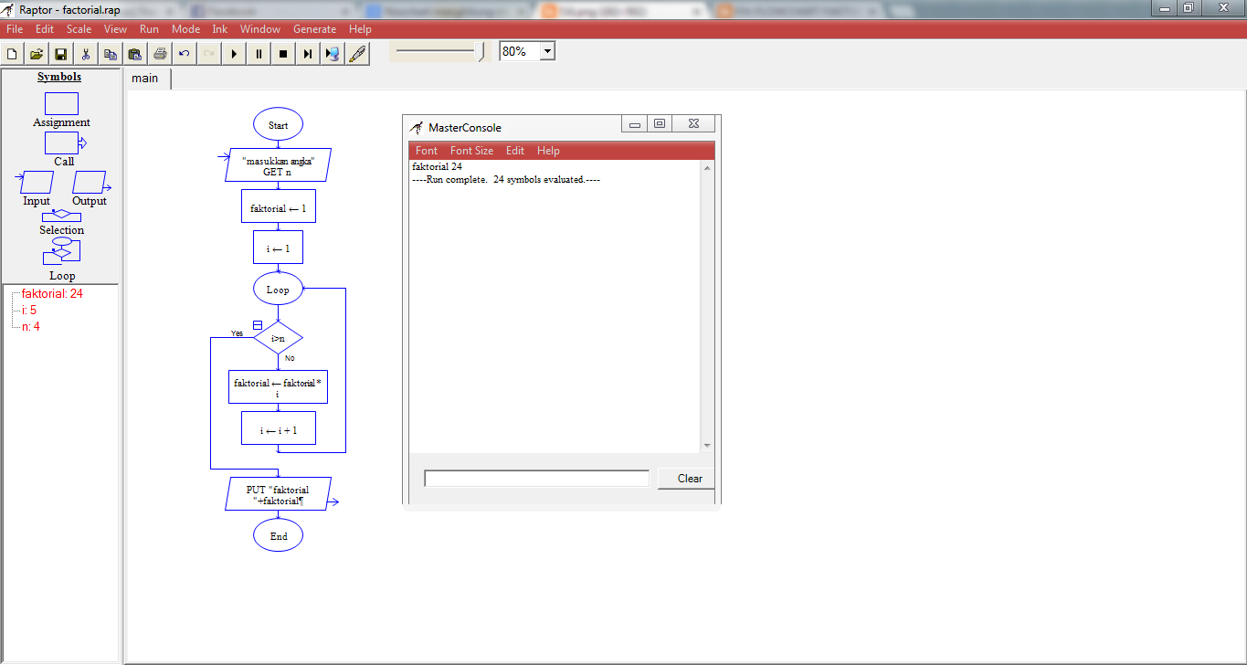Open the File menu
Screen dimensions: 1247x665
(x=15, y=29)
